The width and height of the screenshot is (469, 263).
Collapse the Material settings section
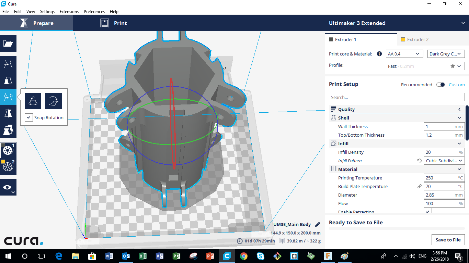(397, 169)
